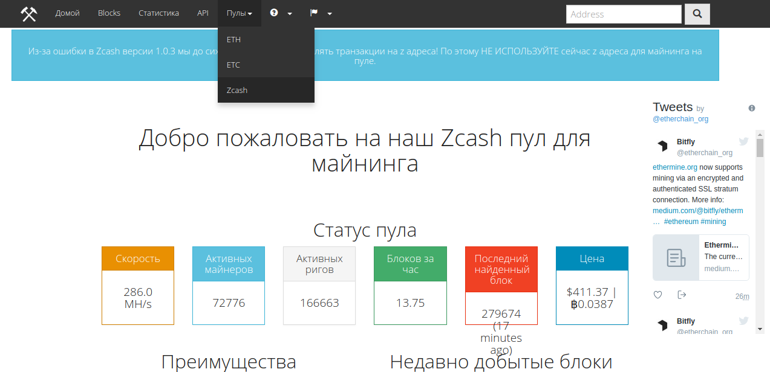Click the tweets scrollbar thumb
Viewport: 770px width, 372px height.
(760, 148)
